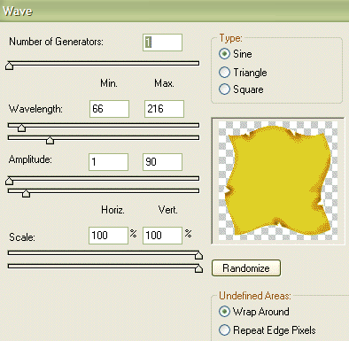349x341 pixels.
Task: Click the vertical Scale slider handle
Action: pyautogui.click(x=198, y=268)
